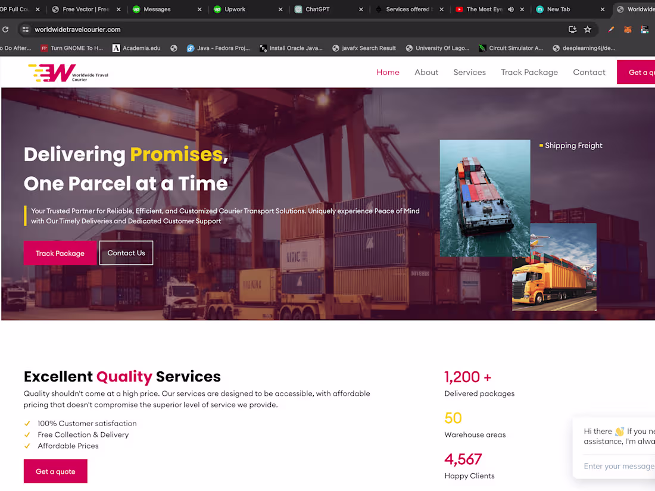This screenshot has width=655, height=491.
Task: Click the checkmark beside Affordable Prices
Action: click(26, 446)
